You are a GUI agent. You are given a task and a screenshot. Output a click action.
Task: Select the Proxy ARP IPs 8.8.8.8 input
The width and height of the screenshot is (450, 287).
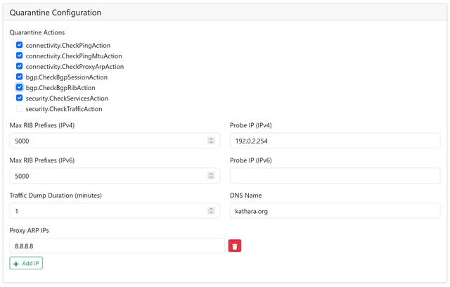[x=117, y=245]
